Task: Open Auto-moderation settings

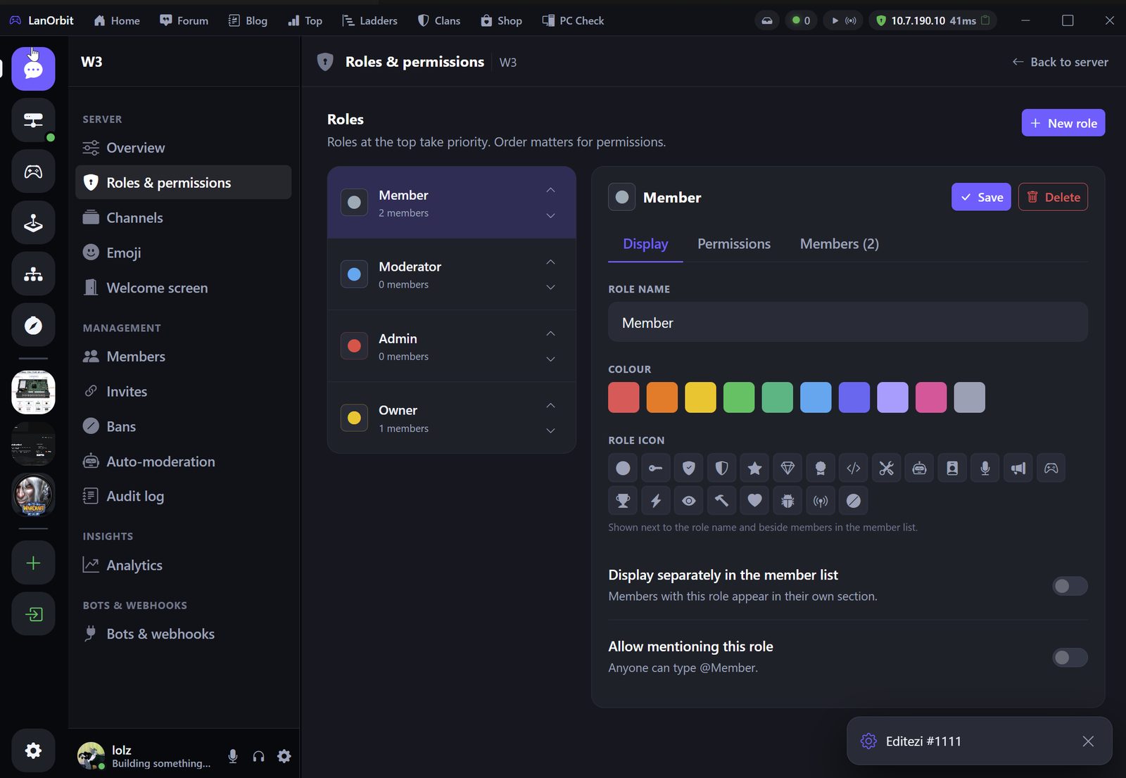Action: tap(183, 461)
